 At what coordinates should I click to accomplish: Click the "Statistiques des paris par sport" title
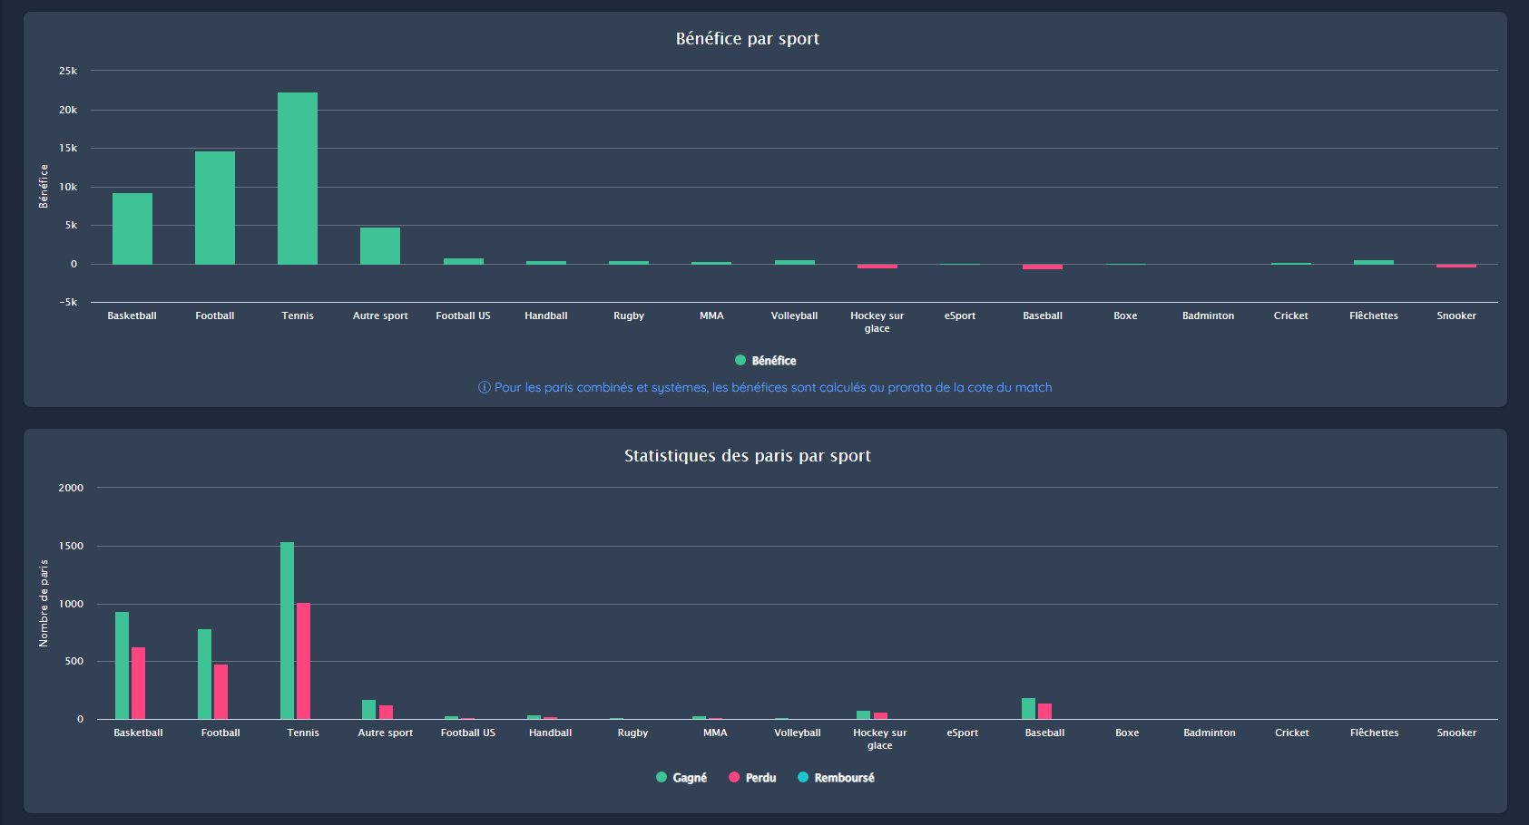click(747, 456)
